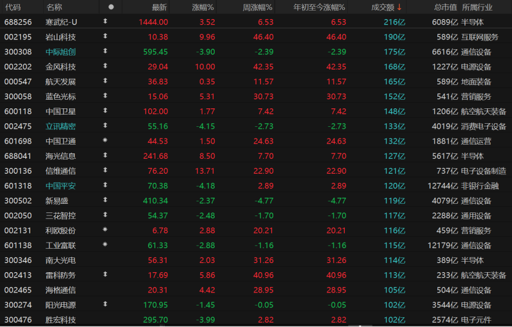Image resolution: width=512 pixels, height=327 pixels.
Task: Click the marker icon in 中国卫星 row
Action: click(105, 110)
